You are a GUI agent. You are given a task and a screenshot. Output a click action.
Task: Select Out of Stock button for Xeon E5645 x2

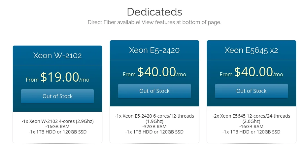pos(251,91)
